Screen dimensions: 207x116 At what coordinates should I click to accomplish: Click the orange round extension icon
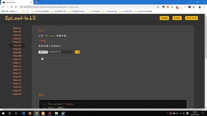[x=168, y=7]
